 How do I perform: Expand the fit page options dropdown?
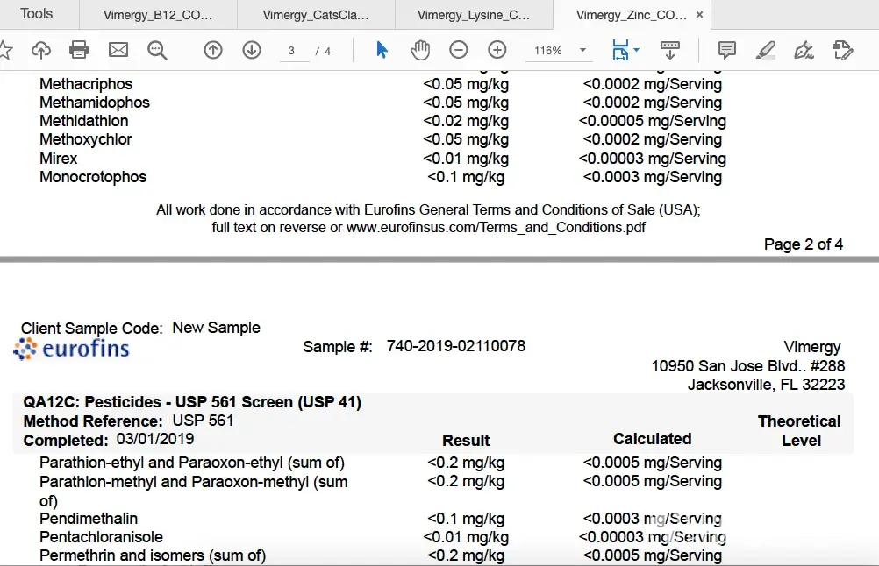click(637, 51)
